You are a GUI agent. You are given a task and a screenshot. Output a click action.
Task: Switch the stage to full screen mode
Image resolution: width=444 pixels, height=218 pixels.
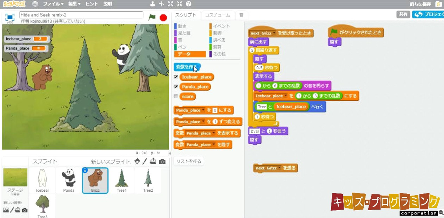(10, 17)
